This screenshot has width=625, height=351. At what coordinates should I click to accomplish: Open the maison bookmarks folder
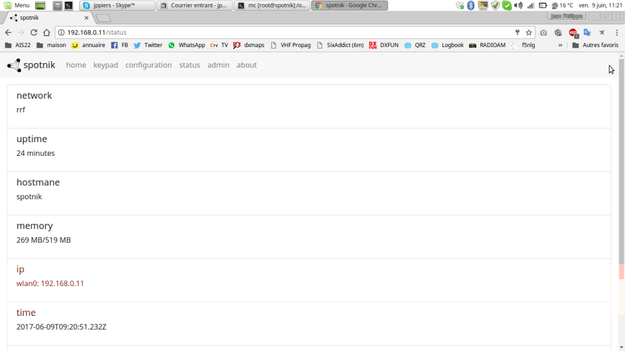click(x=51, y=45)
